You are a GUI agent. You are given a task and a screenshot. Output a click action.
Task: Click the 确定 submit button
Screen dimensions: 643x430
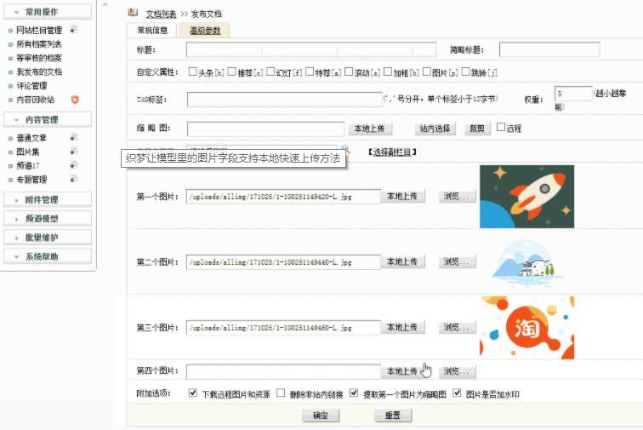321,416
